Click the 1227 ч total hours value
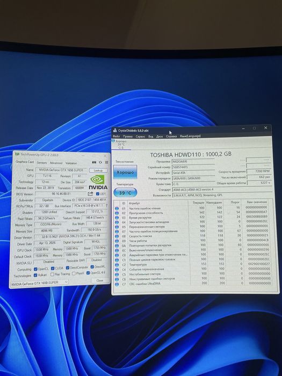Viewport: 282px width, 376px height. pos(259,183)
